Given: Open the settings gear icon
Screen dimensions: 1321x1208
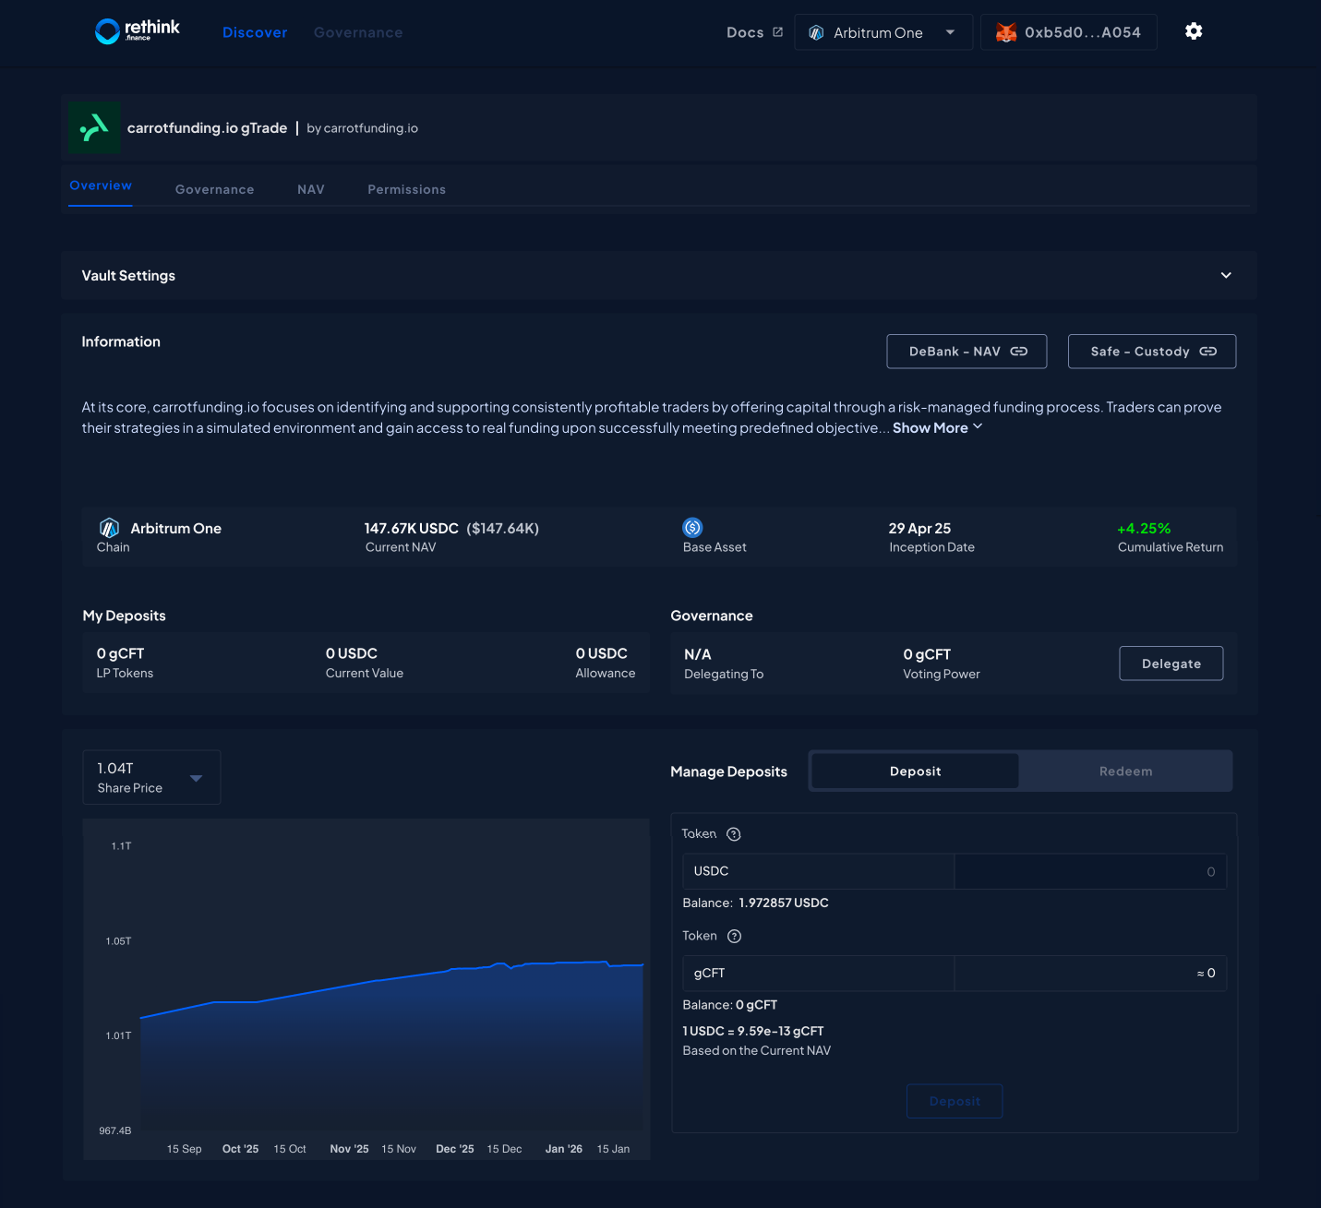Looking at the screenshot, I should tap(1193, 31).
